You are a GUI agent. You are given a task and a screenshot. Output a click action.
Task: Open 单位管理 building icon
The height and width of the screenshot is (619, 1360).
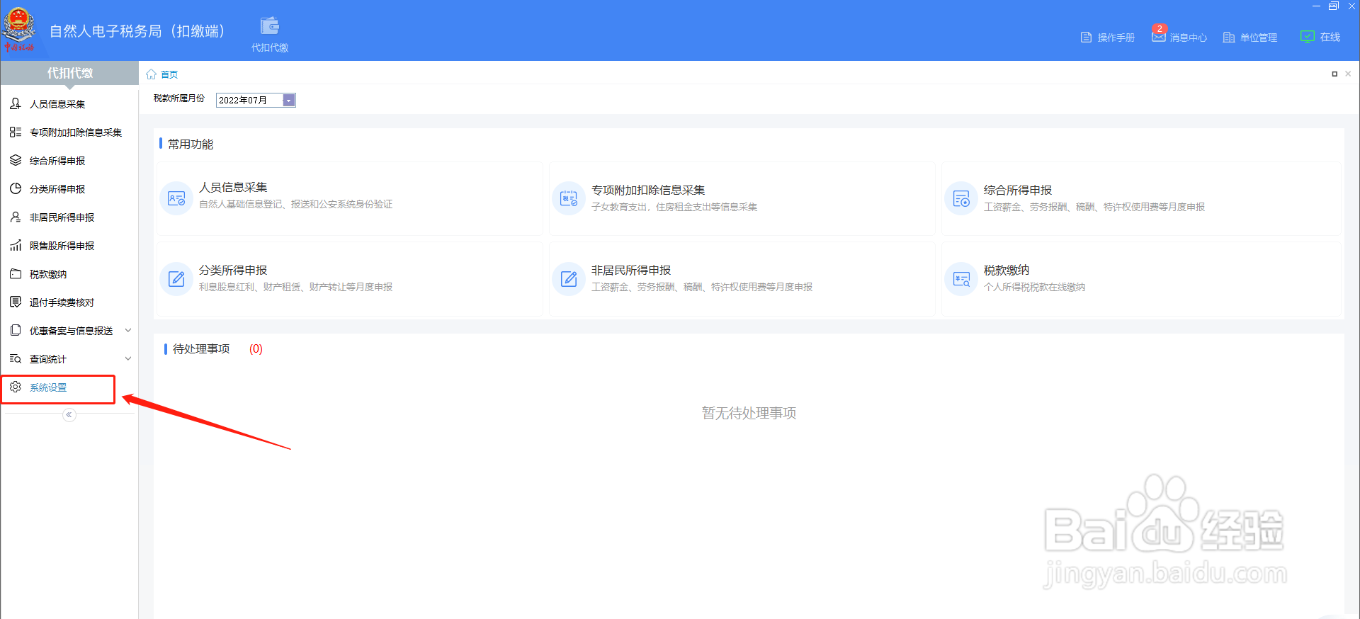pos(1229,38)
